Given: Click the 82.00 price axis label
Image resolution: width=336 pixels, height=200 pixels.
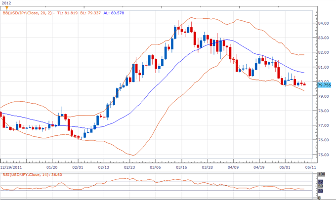Looking at the screenshot, I should [x=324, y=52].
